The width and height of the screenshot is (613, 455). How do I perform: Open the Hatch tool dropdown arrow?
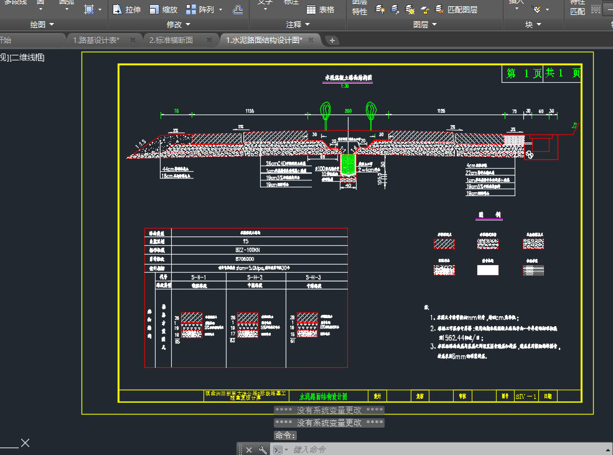[100, 10]
